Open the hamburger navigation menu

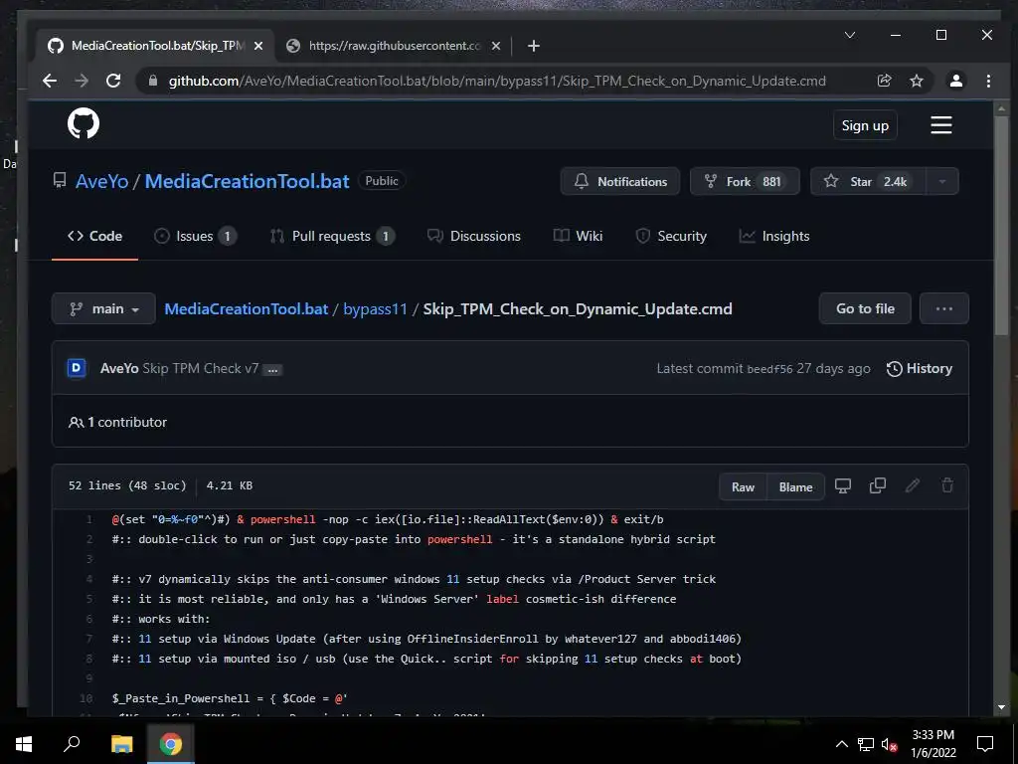940,124
